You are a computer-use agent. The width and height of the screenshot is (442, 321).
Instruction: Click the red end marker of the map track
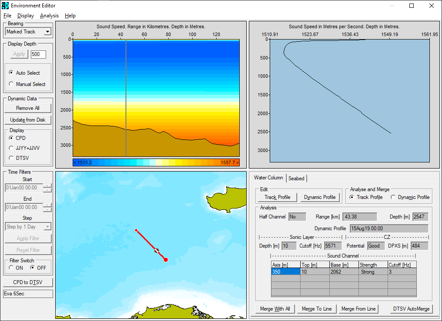166,260
